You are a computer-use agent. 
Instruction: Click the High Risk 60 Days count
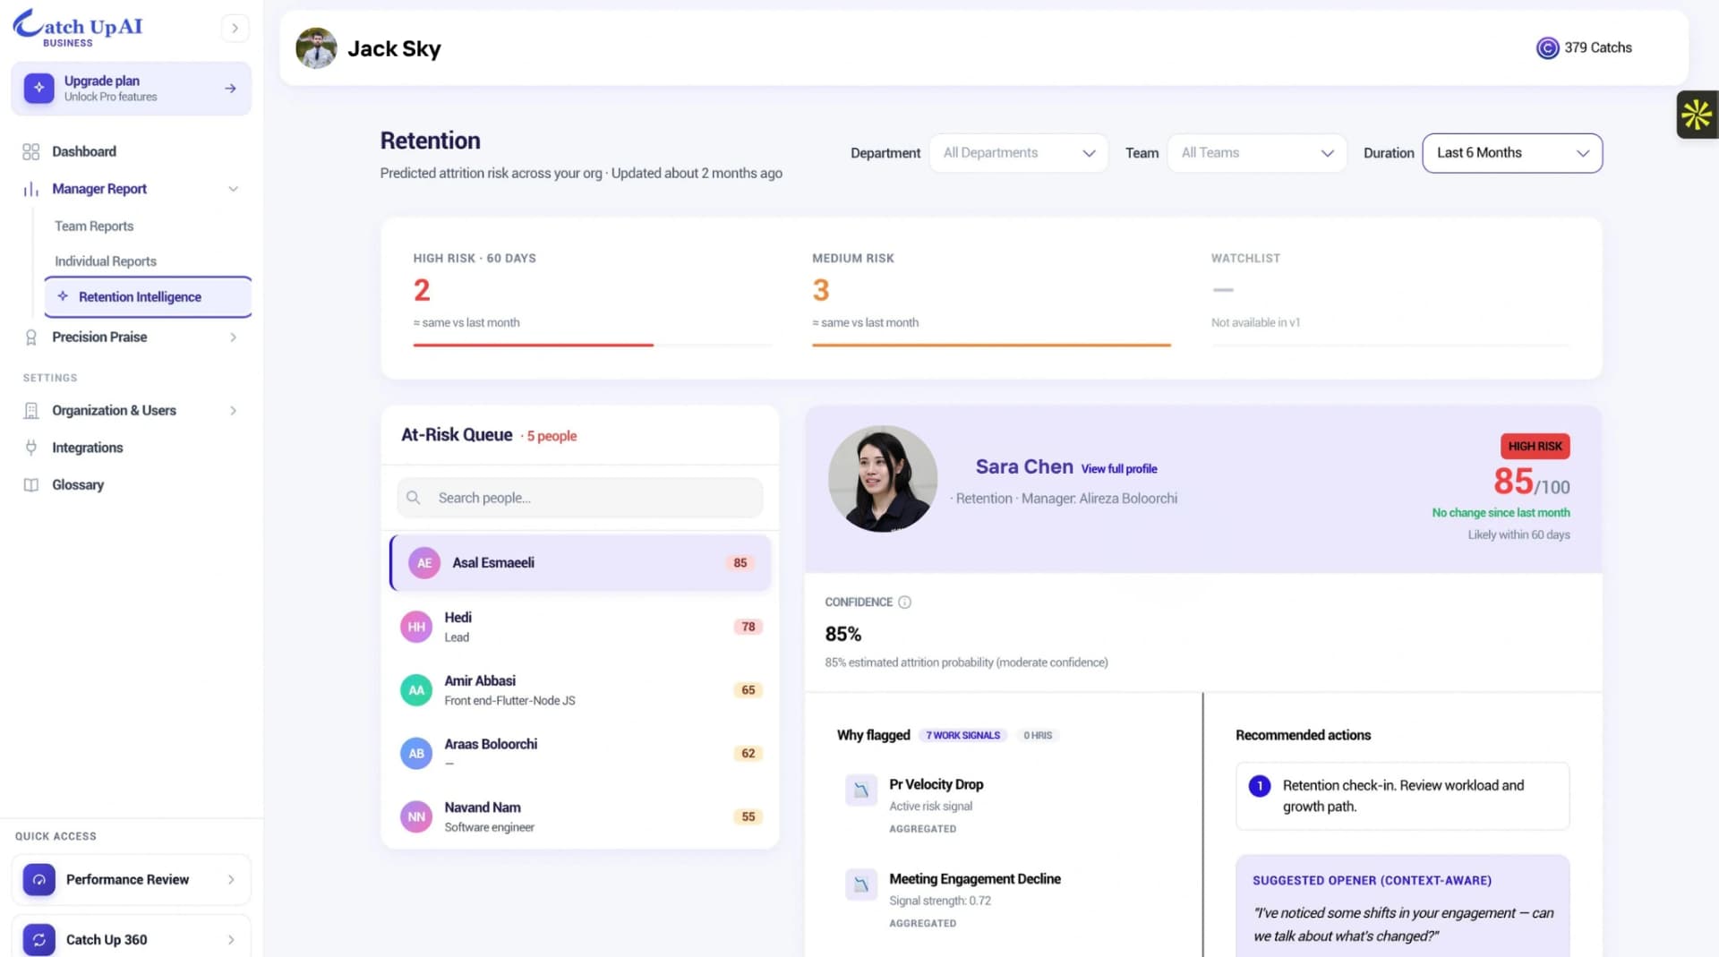pos(422,290)
